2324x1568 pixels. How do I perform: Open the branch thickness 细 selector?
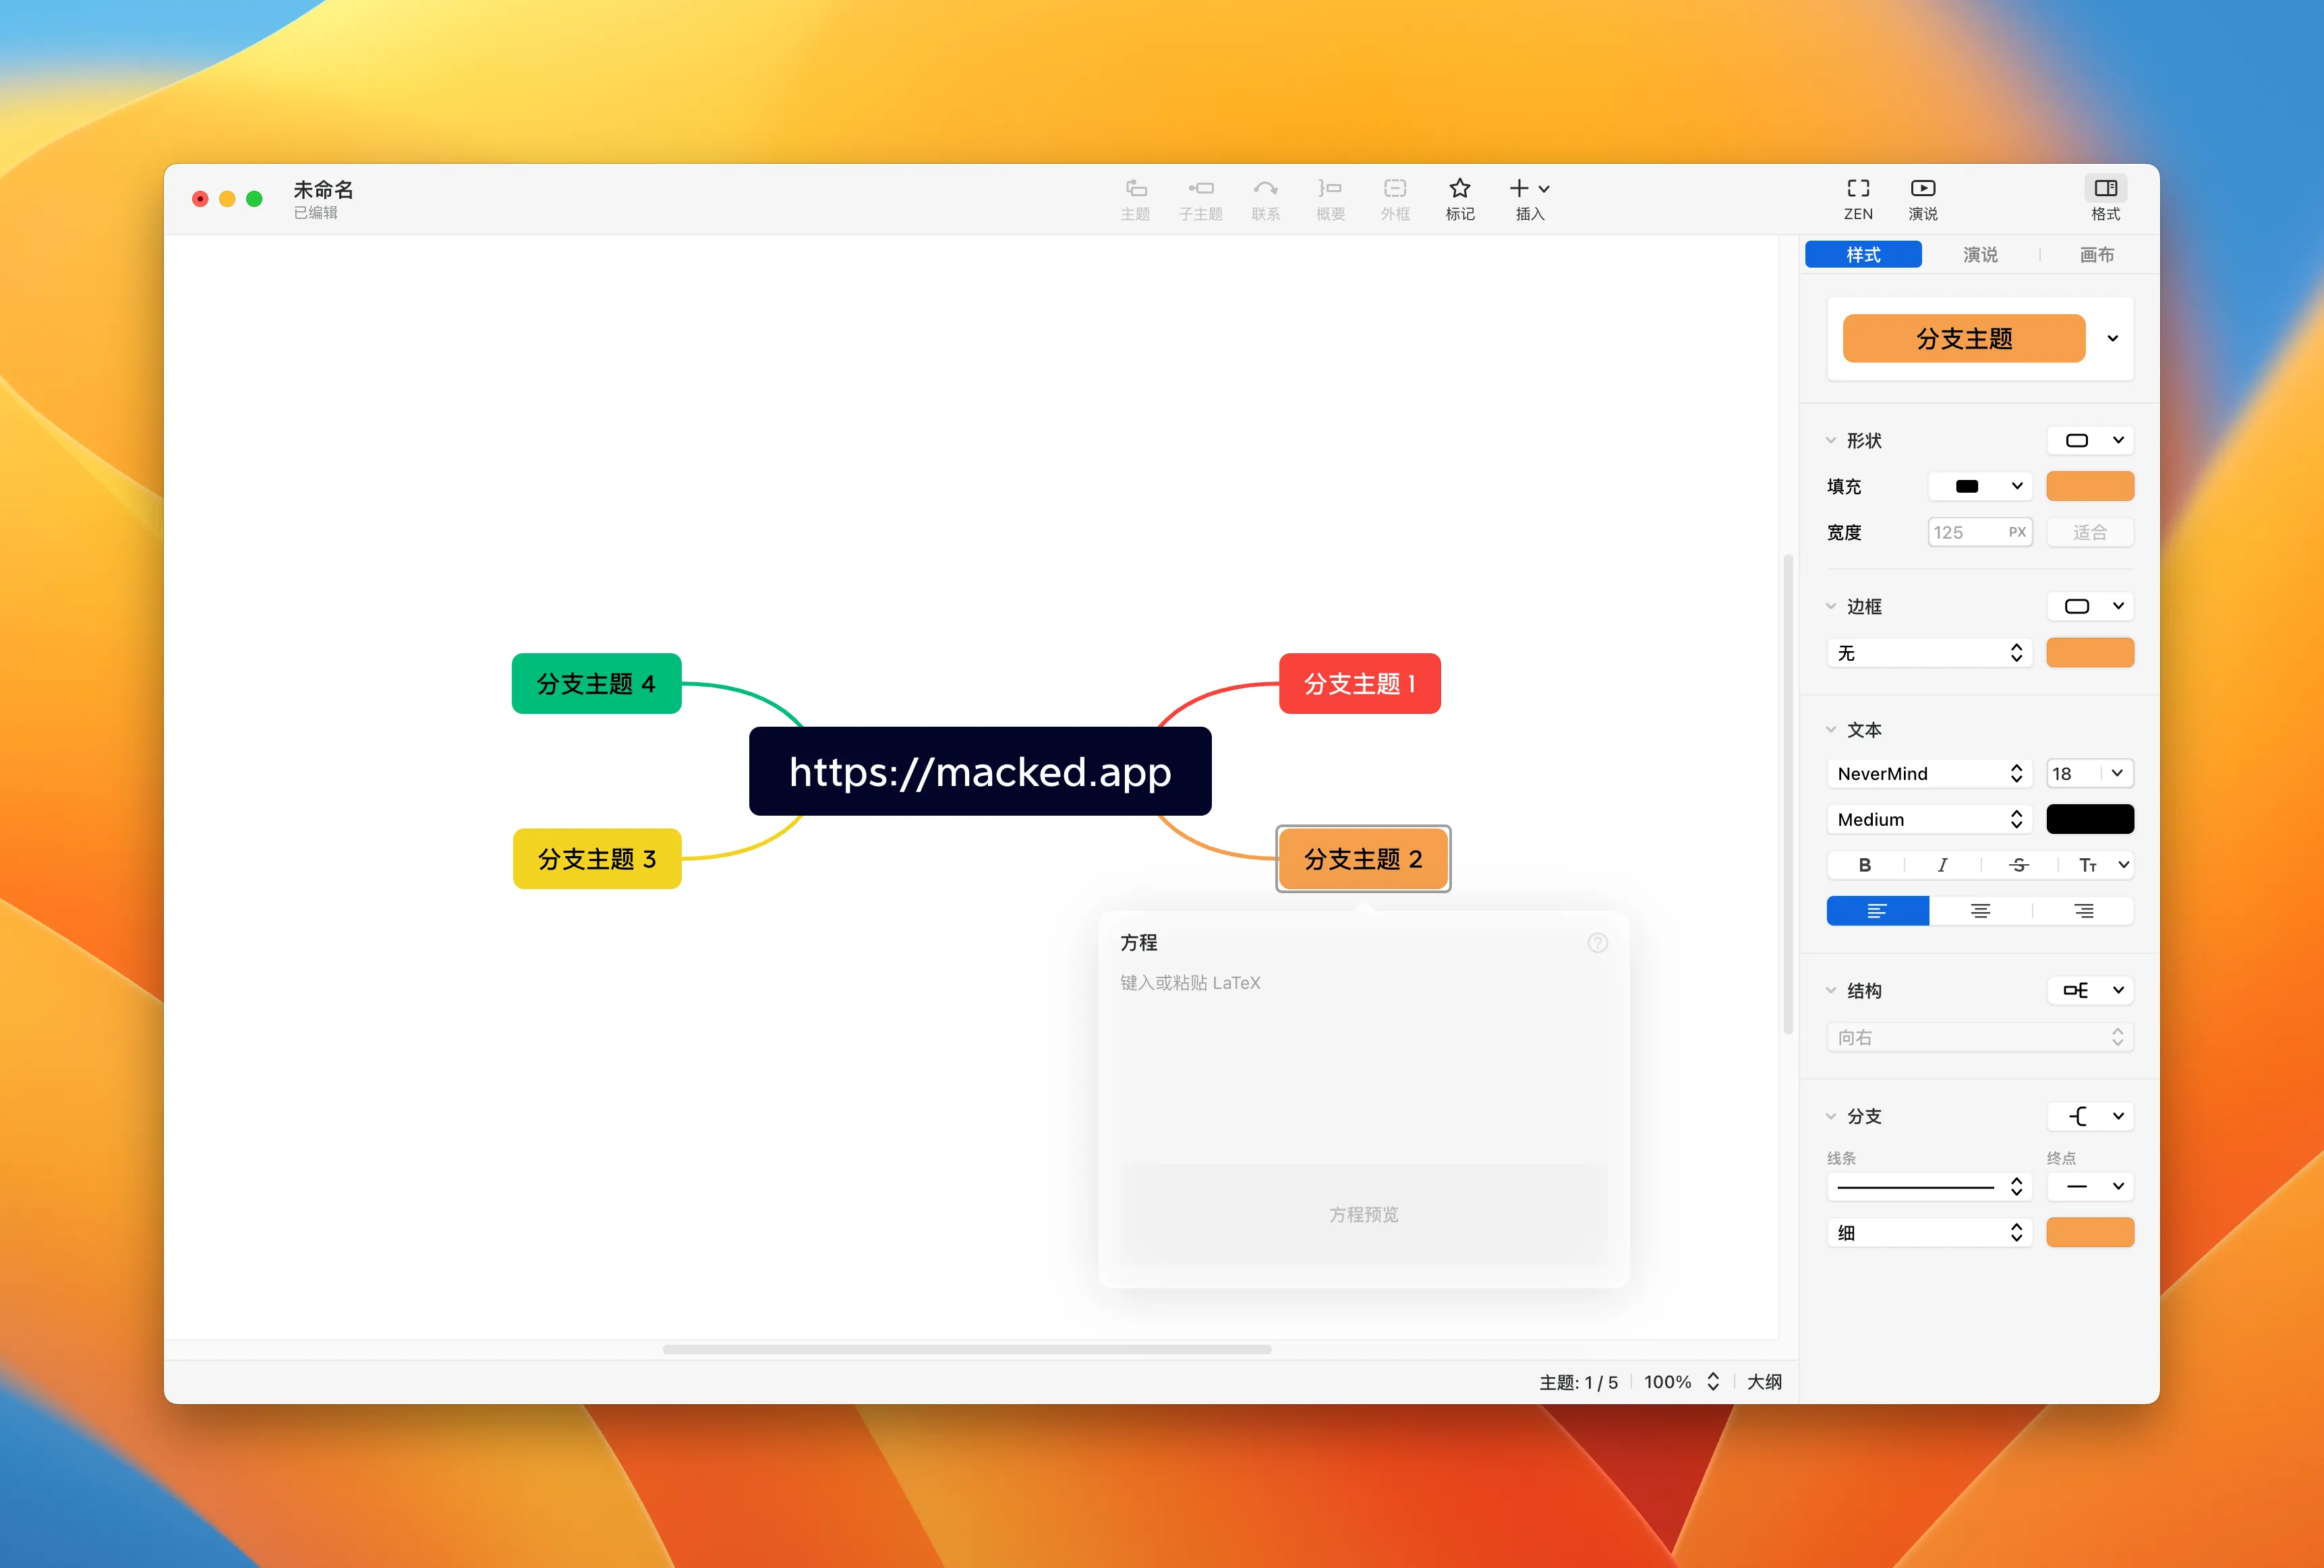[1929, 1233]
